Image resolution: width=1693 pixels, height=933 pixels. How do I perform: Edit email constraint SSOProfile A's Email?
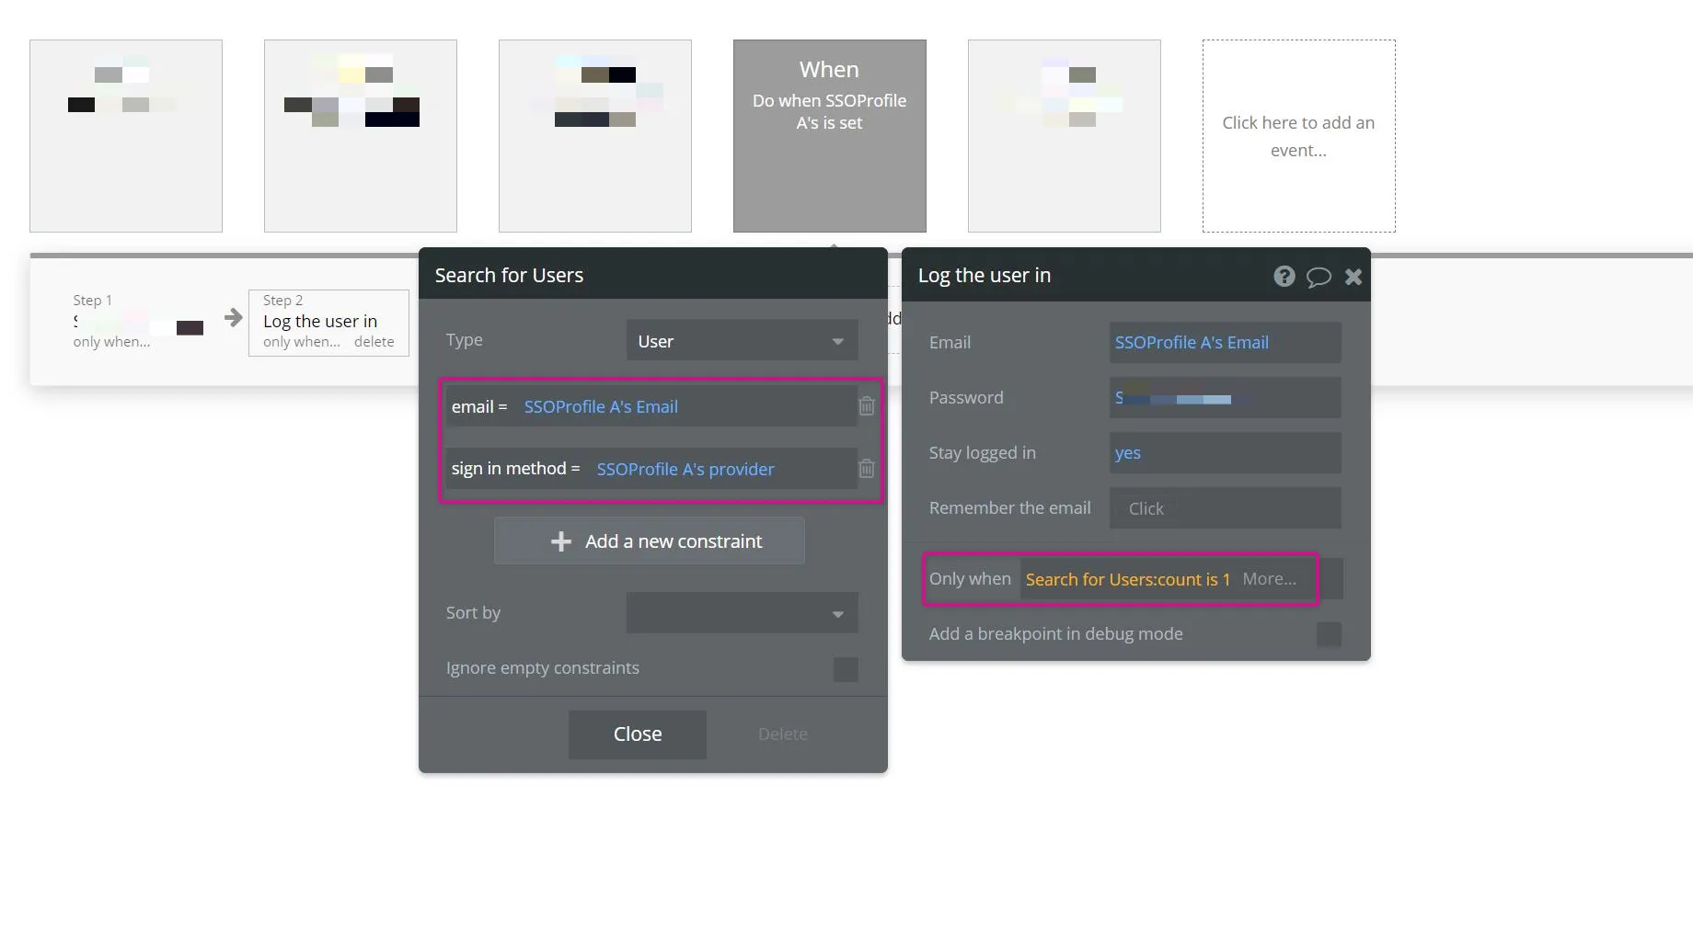click(601, 406)
